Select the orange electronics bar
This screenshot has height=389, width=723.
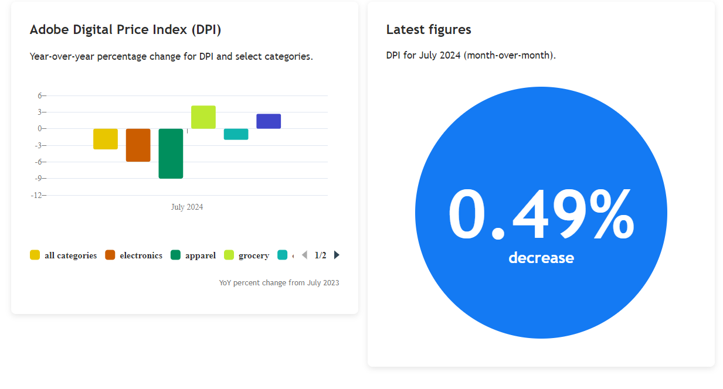pyautogui.click(x=138, y=145)
